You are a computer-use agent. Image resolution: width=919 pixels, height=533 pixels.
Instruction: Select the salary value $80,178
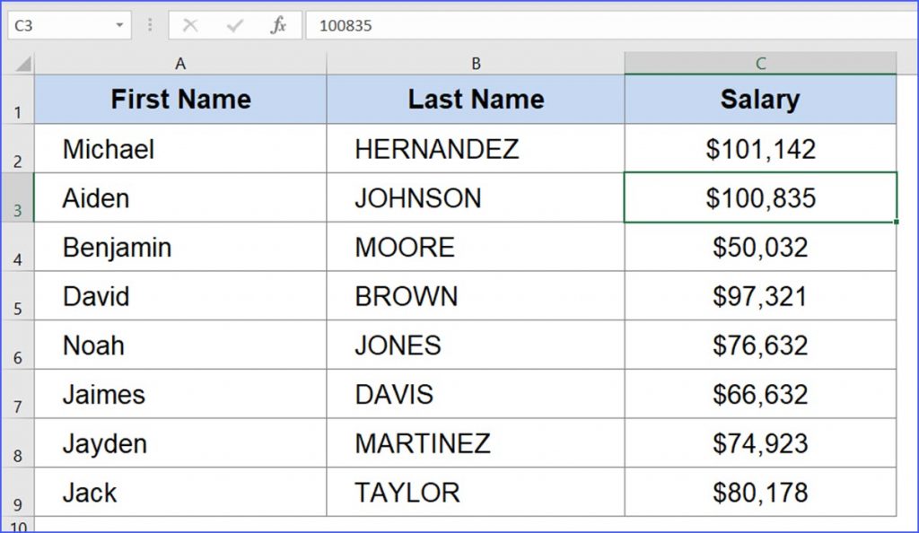coord(760,492)
